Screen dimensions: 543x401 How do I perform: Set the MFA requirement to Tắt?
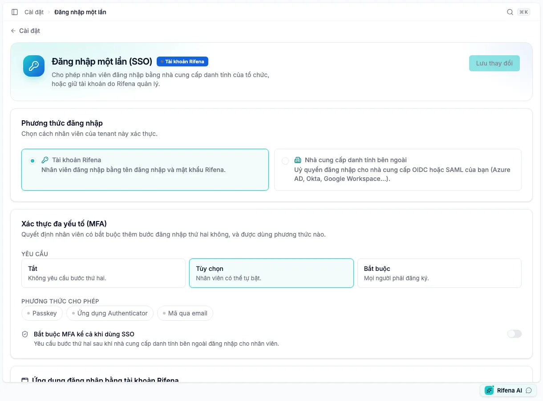(x=103, y=273)
